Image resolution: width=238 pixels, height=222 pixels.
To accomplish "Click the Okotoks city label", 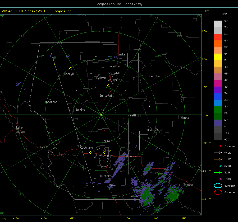I will (106, 176).
